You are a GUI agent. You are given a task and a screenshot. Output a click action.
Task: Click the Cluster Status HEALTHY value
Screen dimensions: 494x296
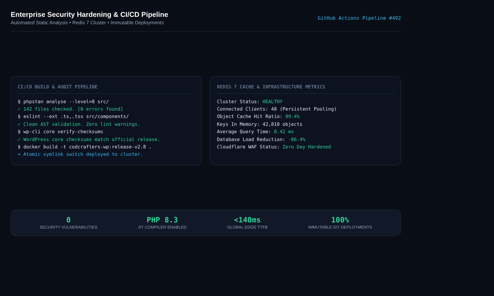pos(272,101)
